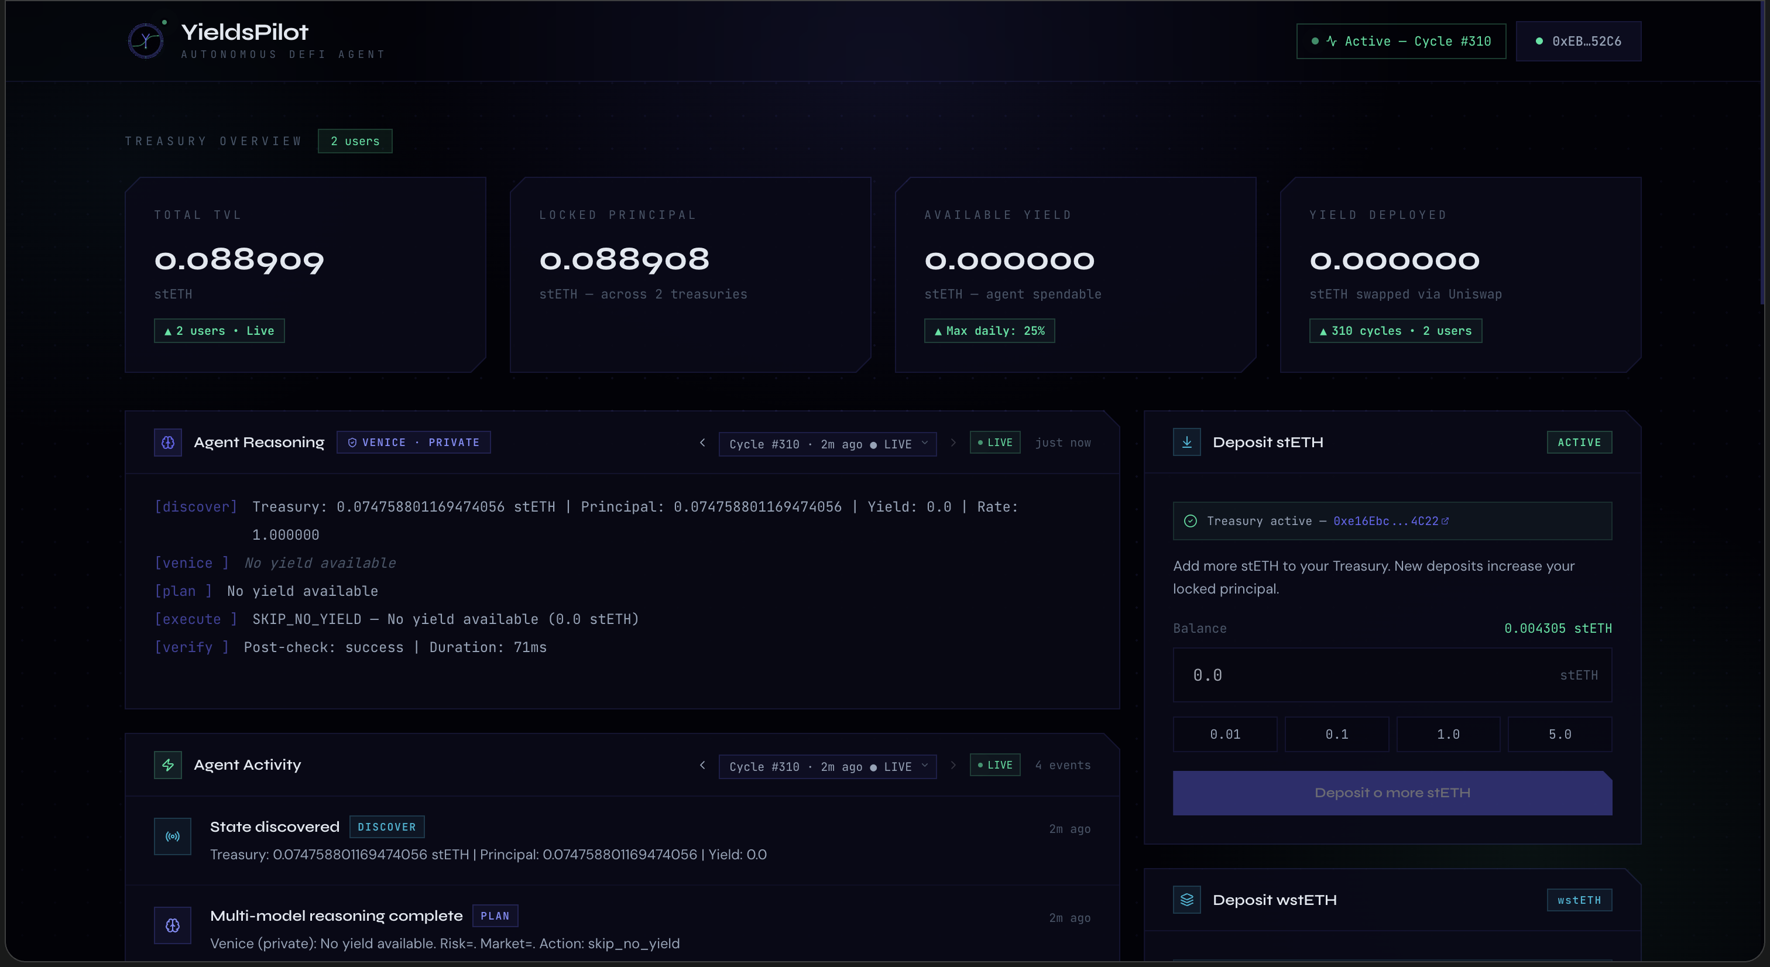Click the State discovered broadcast icon
The width and height of the screenshot is (1770, 967).
pos(173,836)
